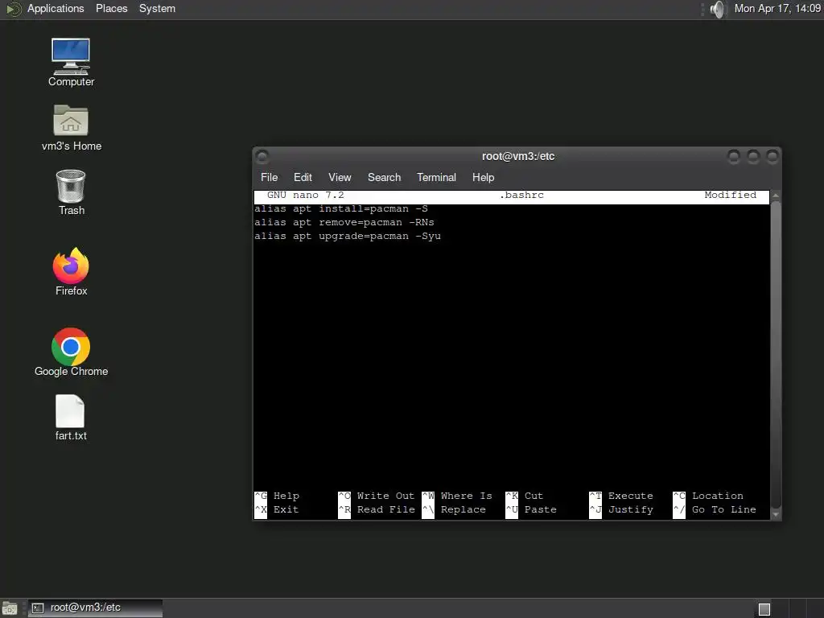Click the terminal vertical scrollbar track
824x618 pixels.
(x=776, y=355)
